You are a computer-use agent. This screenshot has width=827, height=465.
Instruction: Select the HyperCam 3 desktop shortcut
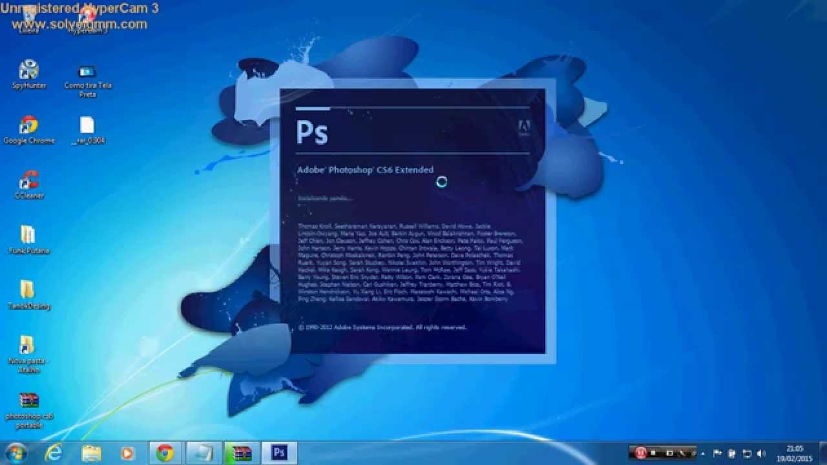pyautogui.click(x=87, y=19)
